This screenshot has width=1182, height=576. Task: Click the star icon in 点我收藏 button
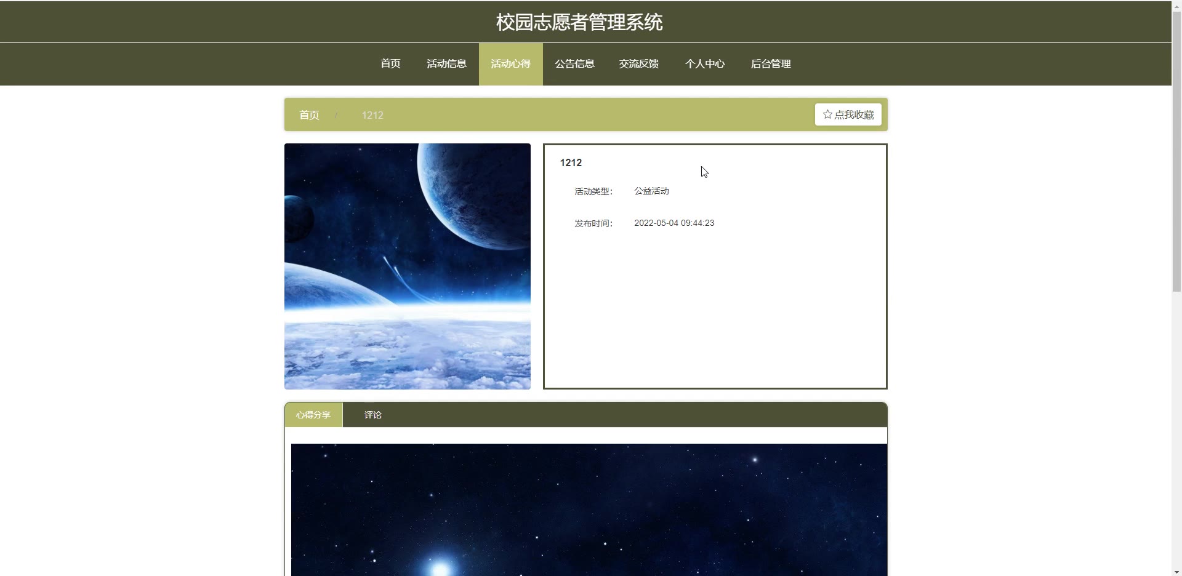(827, 114)
